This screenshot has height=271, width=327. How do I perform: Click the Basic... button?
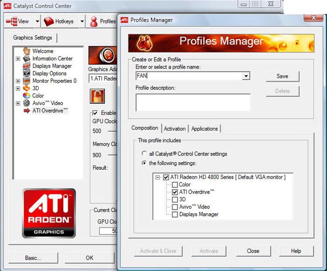[x=33, y=258]
